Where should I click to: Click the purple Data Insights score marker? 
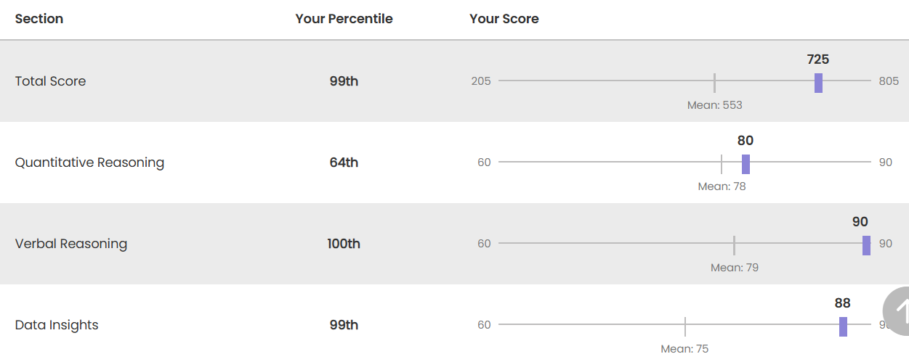click(x=843, y=326)
